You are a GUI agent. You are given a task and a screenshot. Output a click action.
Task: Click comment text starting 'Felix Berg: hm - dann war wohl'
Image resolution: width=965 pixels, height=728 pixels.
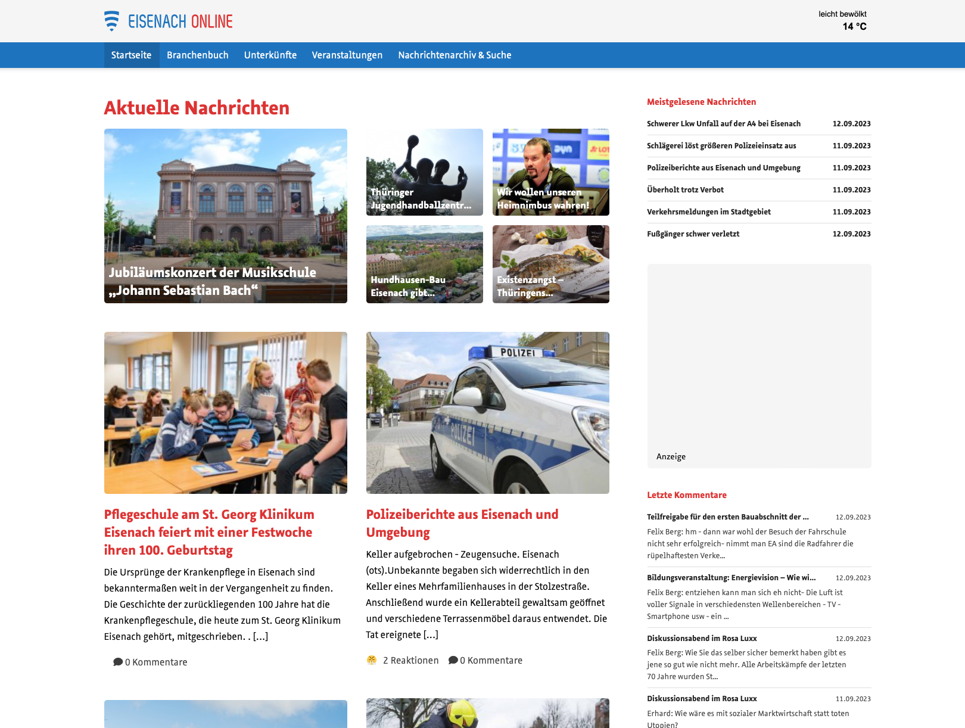[751, 543]
